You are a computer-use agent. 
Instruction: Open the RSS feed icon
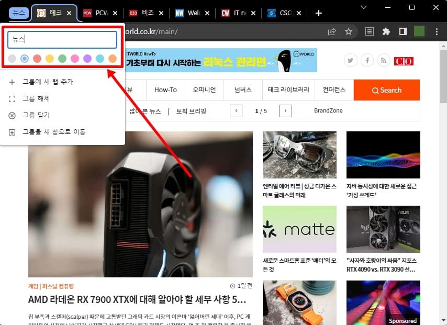click(x=384, y=60)
